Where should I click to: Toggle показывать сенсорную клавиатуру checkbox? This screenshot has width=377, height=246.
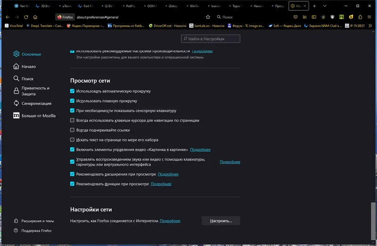click(x=72, y=110)
